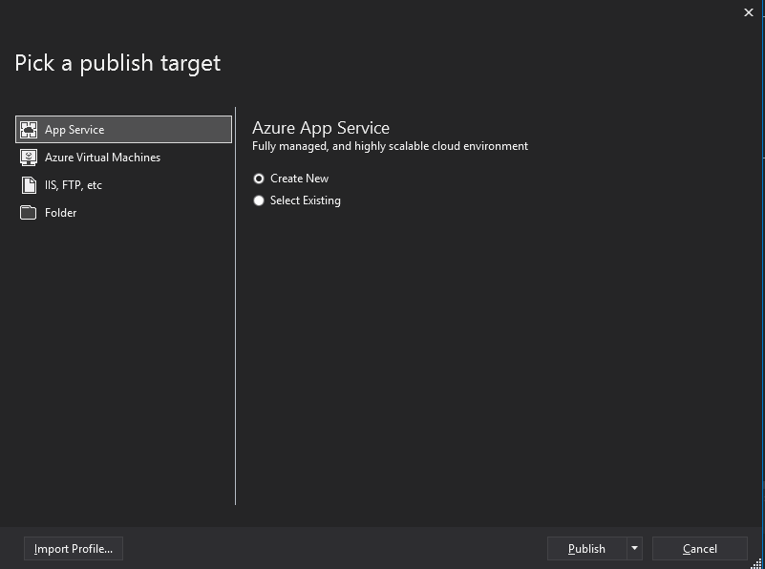
Task: Click the Publish button
Action: pyautogui.click(x=587, y=549)
